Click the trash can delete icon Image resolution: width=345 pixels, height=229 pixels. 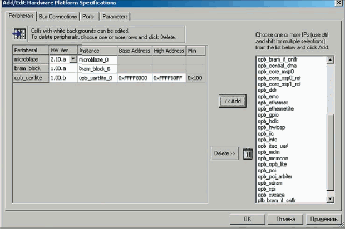[249, 153]
